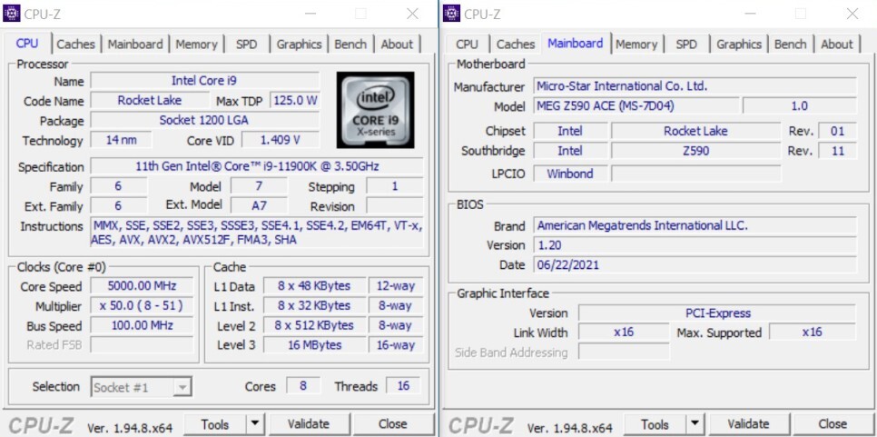Click the 12-way L1 Data associativity value
The height and width of the screenshot is (437, 877).
[396, 286]
